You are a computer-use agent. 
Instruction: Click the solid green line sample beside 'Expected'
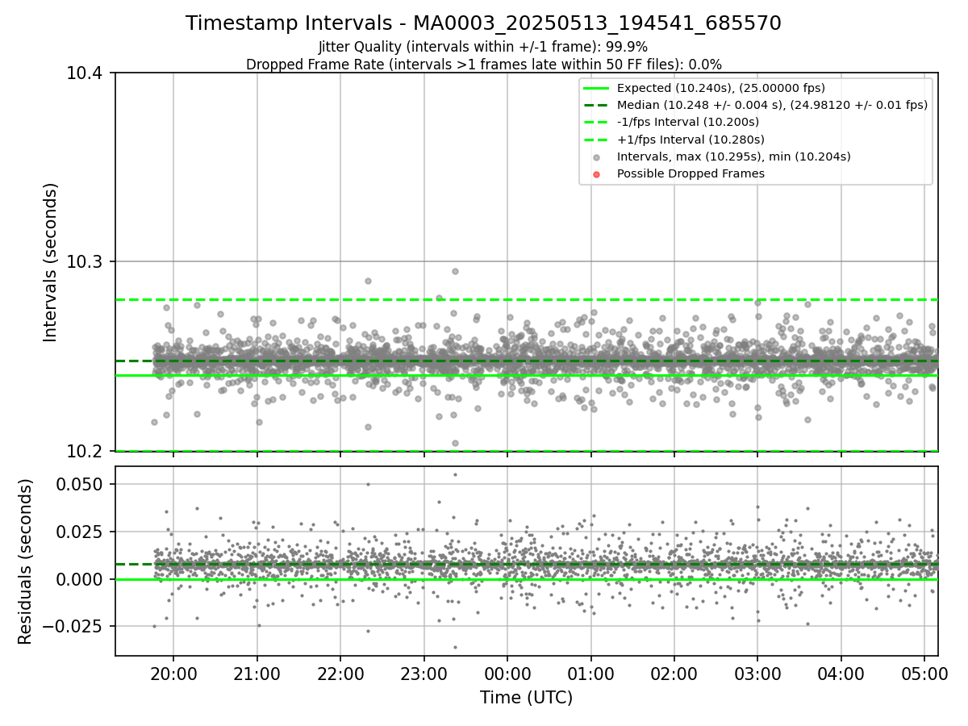(x=596, y=88)
